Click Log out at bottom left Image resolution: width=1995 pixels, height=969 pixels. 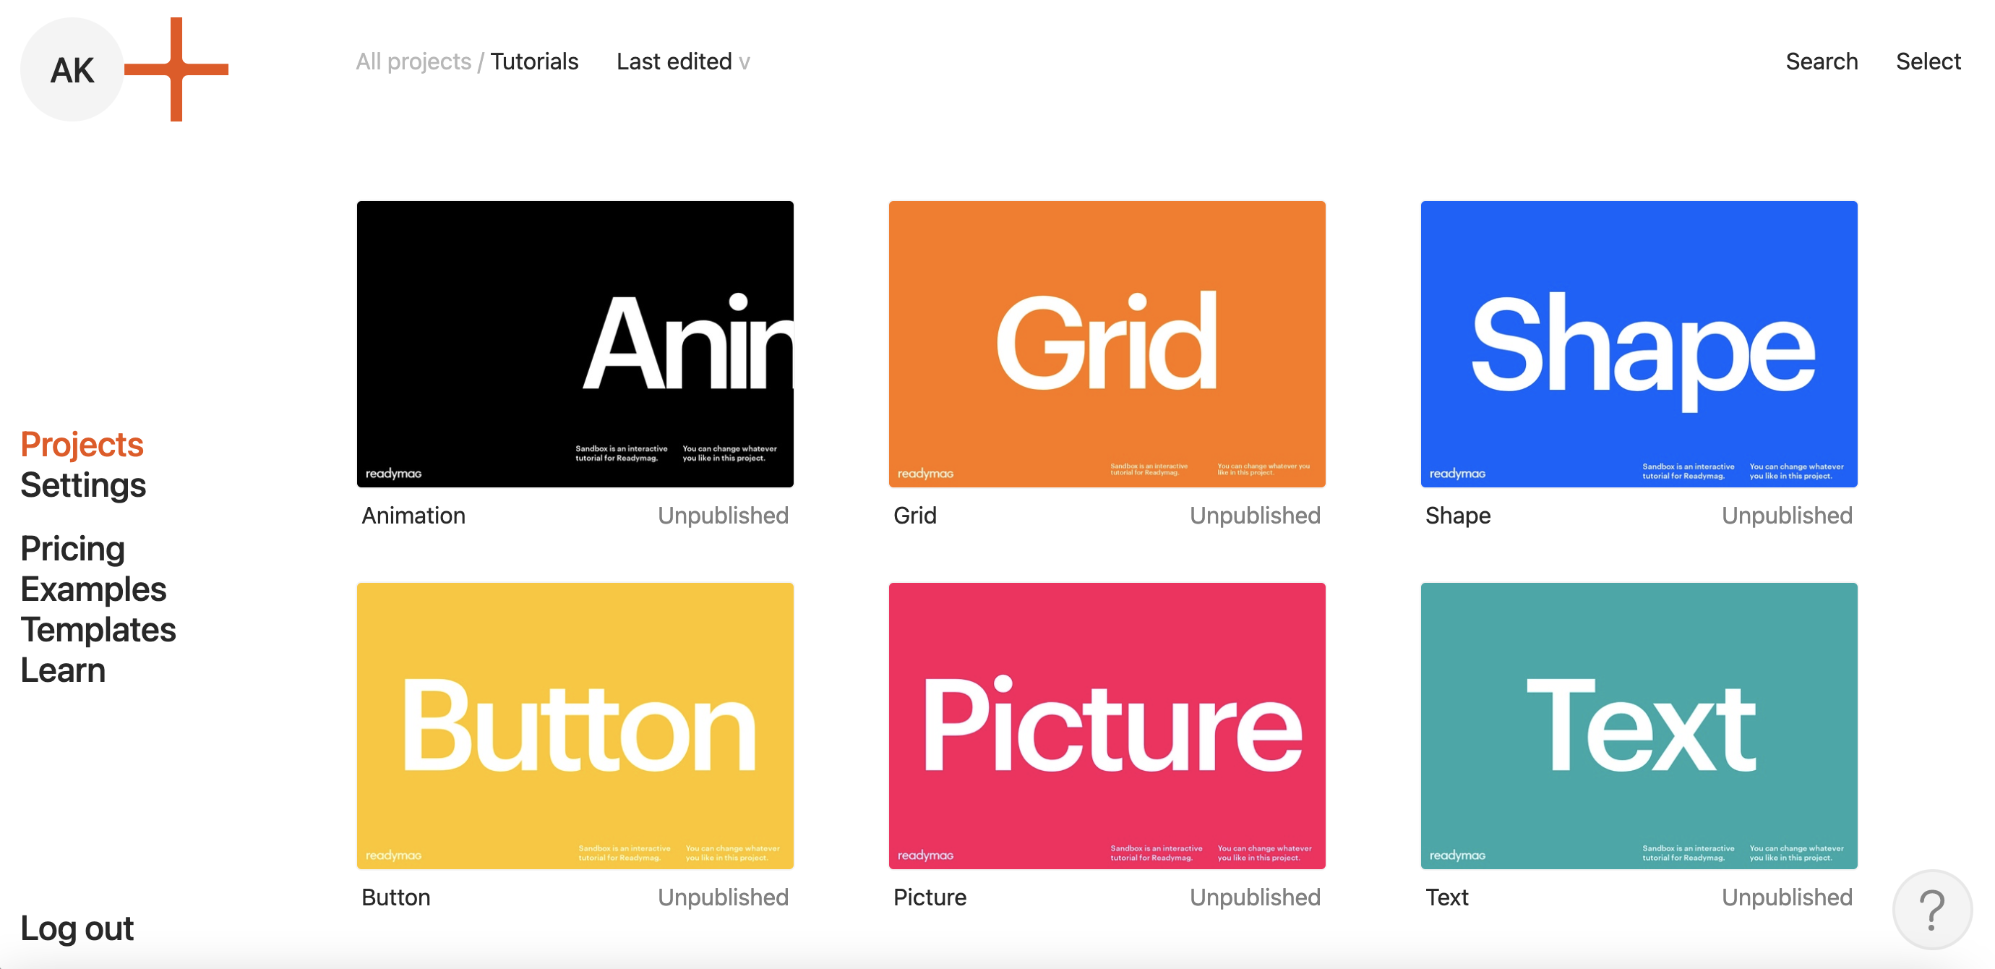pos(77,928)
